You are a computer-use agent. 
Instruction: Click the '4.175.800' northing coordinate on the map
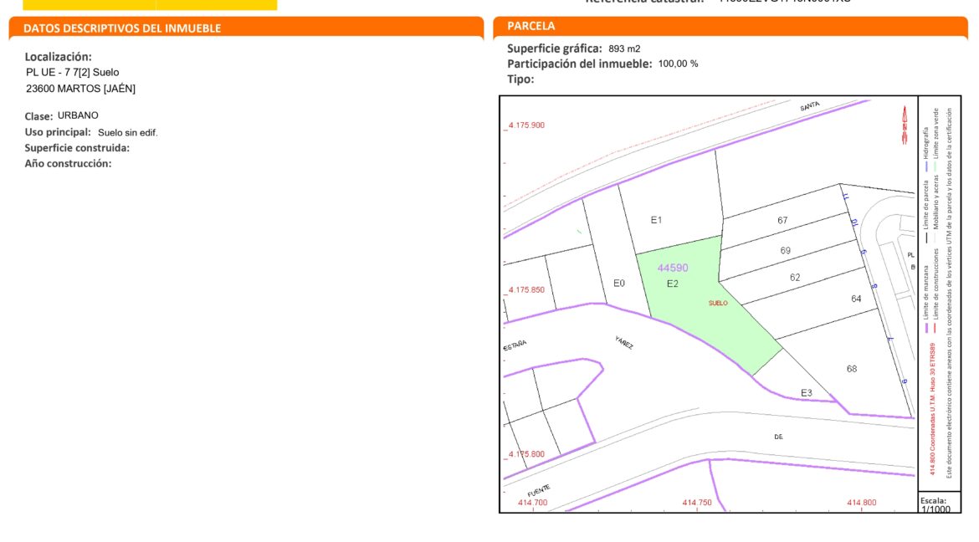(526, 454)
